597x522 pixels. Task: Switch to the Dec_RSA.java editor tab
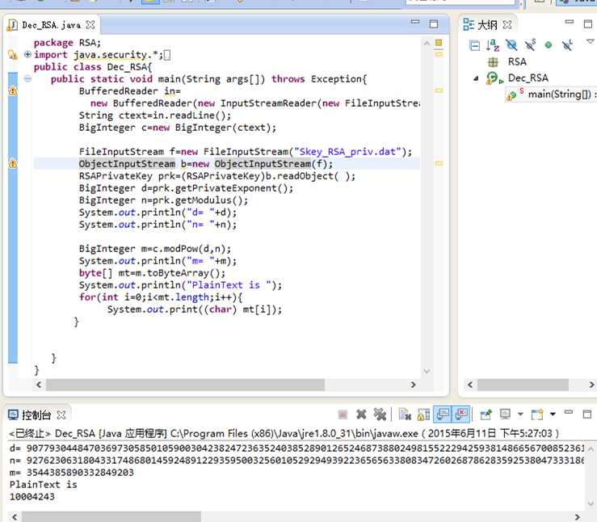[x=52, y=25]
